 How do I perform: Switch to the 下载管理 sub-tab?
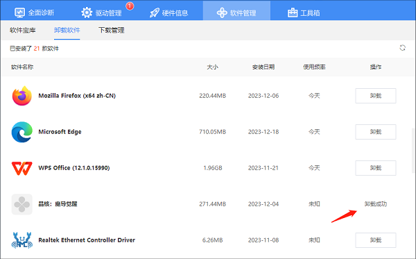coord(112,30)
